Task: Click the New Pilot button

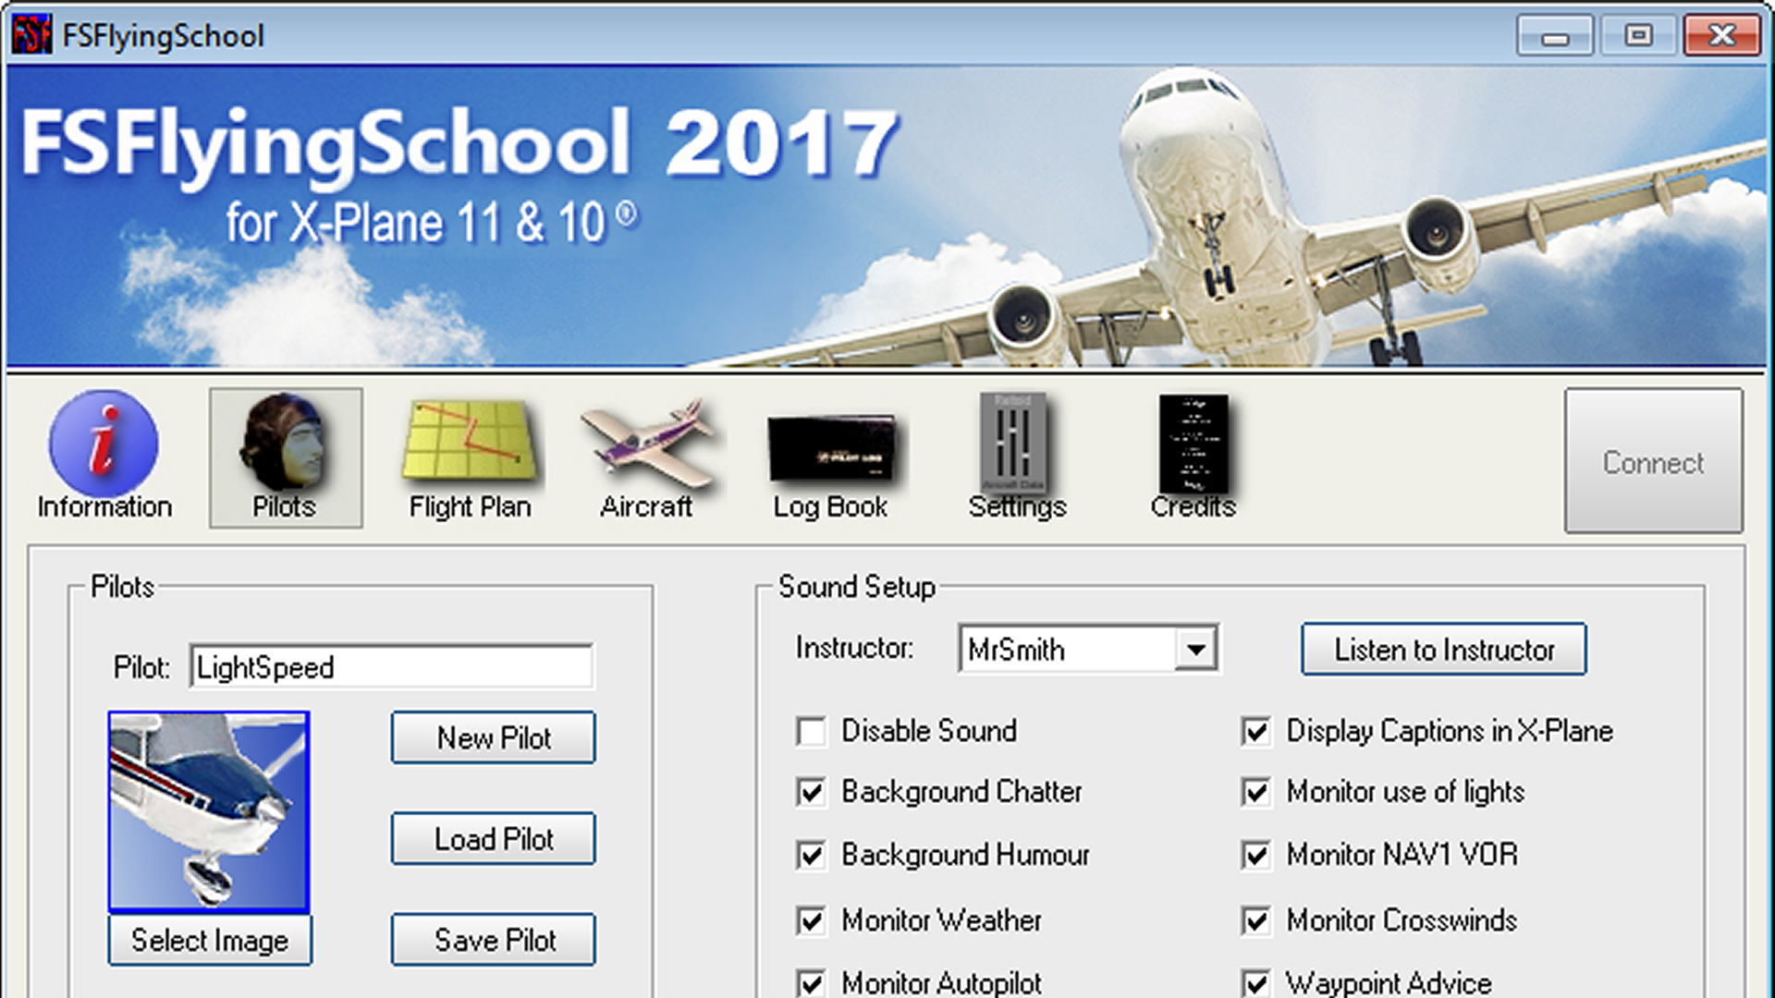Action: point(494,737)
